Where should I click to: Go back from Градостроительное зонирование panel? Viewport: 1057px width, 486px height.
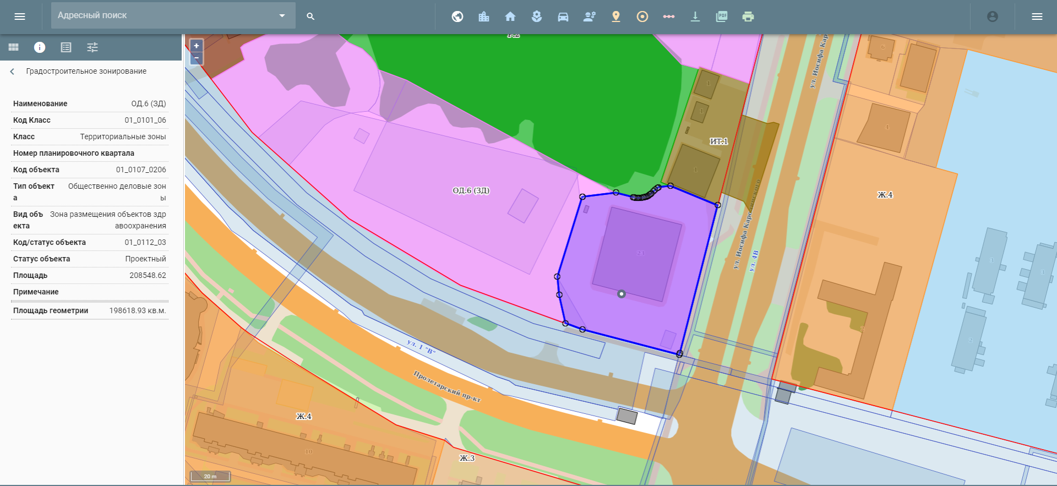click(x=12, y=72)
